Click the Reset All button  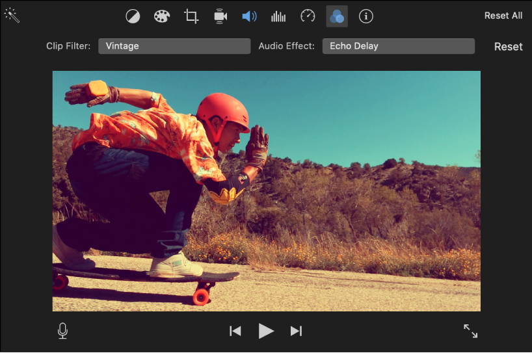[x=503, y=16]
